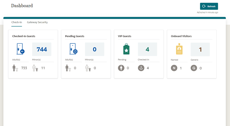Click the VIP Guests star tag icon
Screen dimensions: 230x126
point(126,49)
